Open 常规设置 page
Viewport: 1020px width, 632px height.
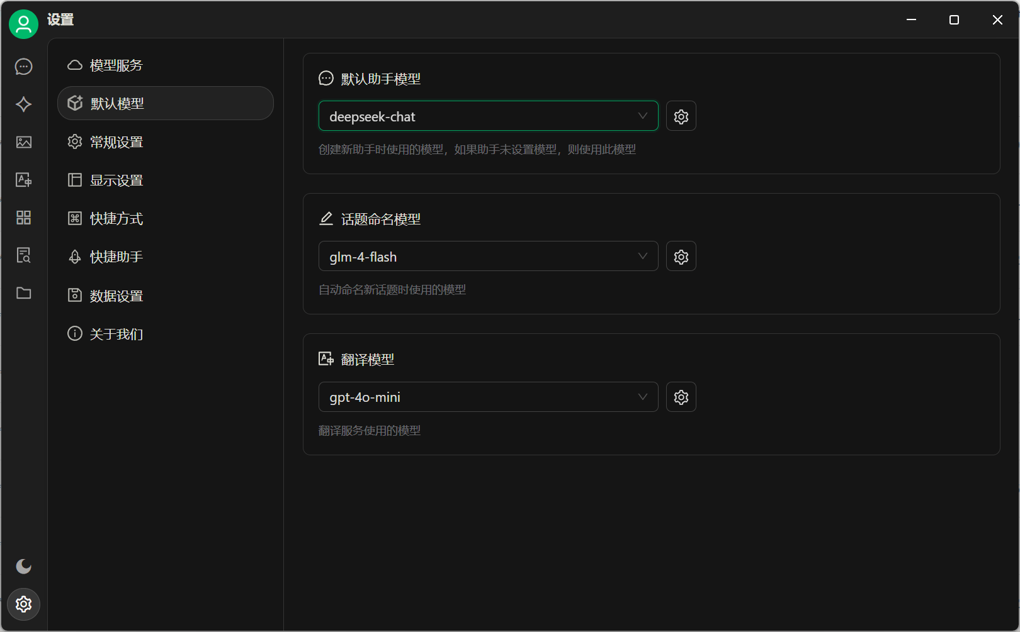point(166,142)
